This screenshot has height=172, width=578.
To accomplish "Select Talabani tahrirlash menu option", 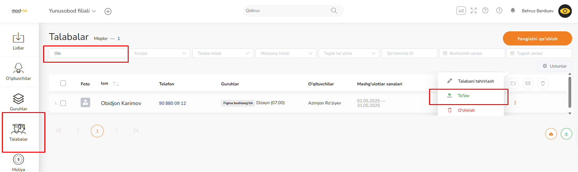I will click(x=476, y=81).
